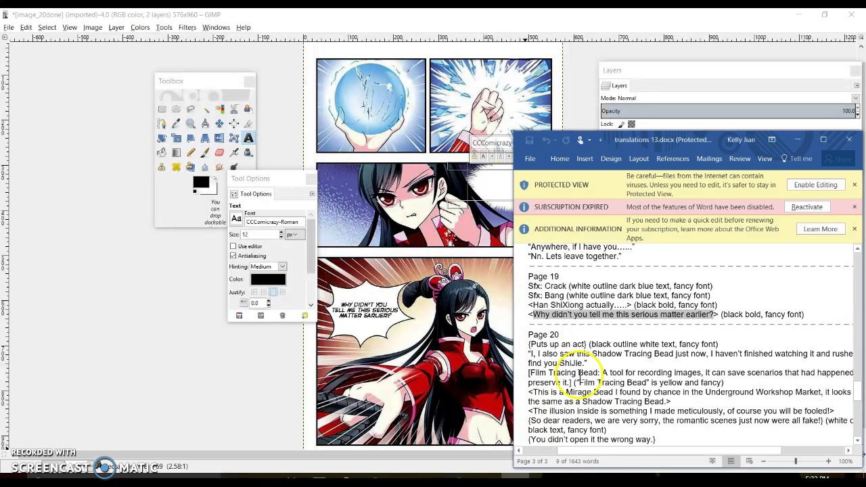Click Tell me search in Word
This screenshot has height=487, width=866.
(796, 159)
